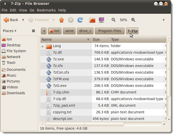
Task: Jump to drive_c in the path bar
Action: [x=85, y=31]
